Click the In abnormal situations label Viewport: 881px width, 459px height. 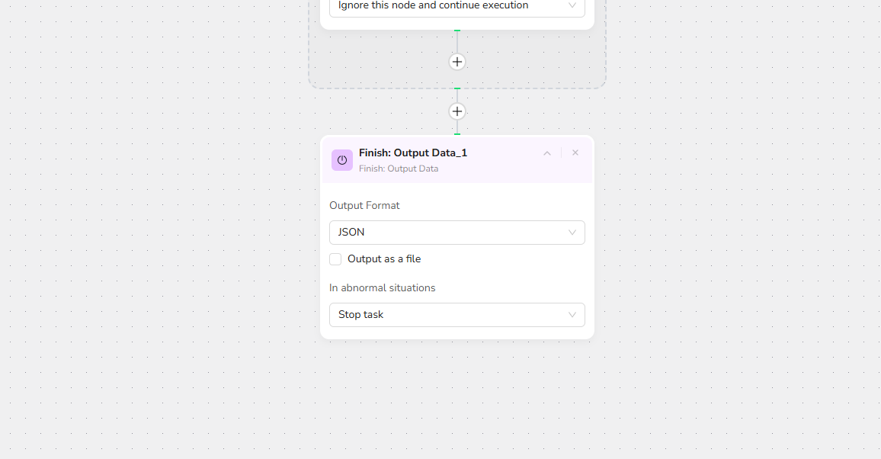[383, 288]
